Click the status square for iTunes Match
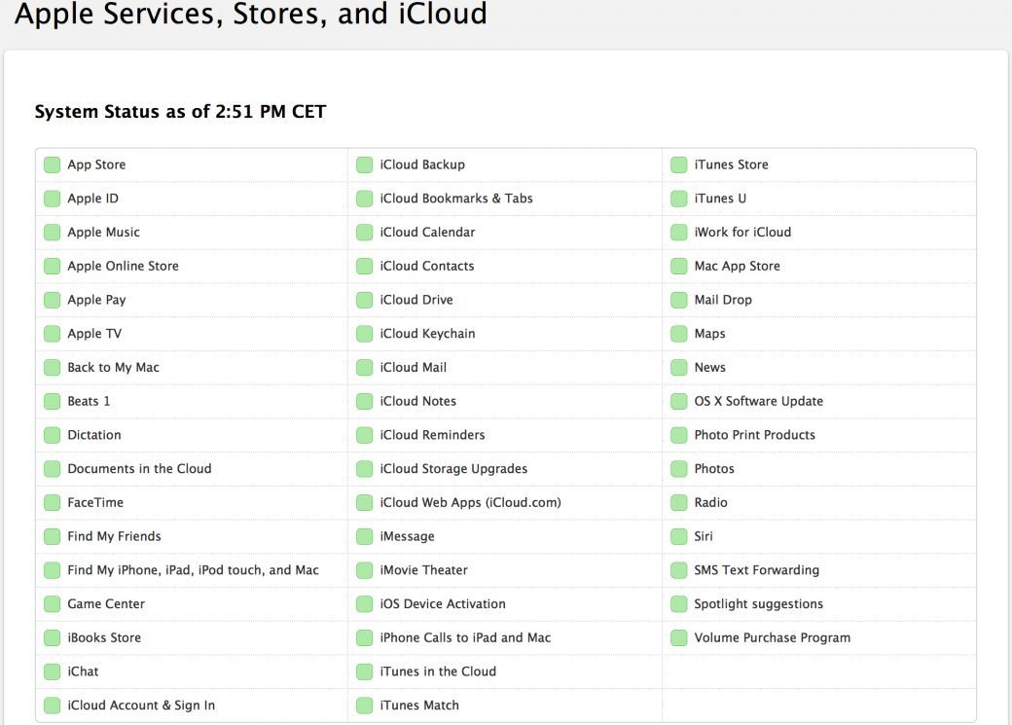The height and width of the screenshot is (725, 1012). (x=364, y=706)
